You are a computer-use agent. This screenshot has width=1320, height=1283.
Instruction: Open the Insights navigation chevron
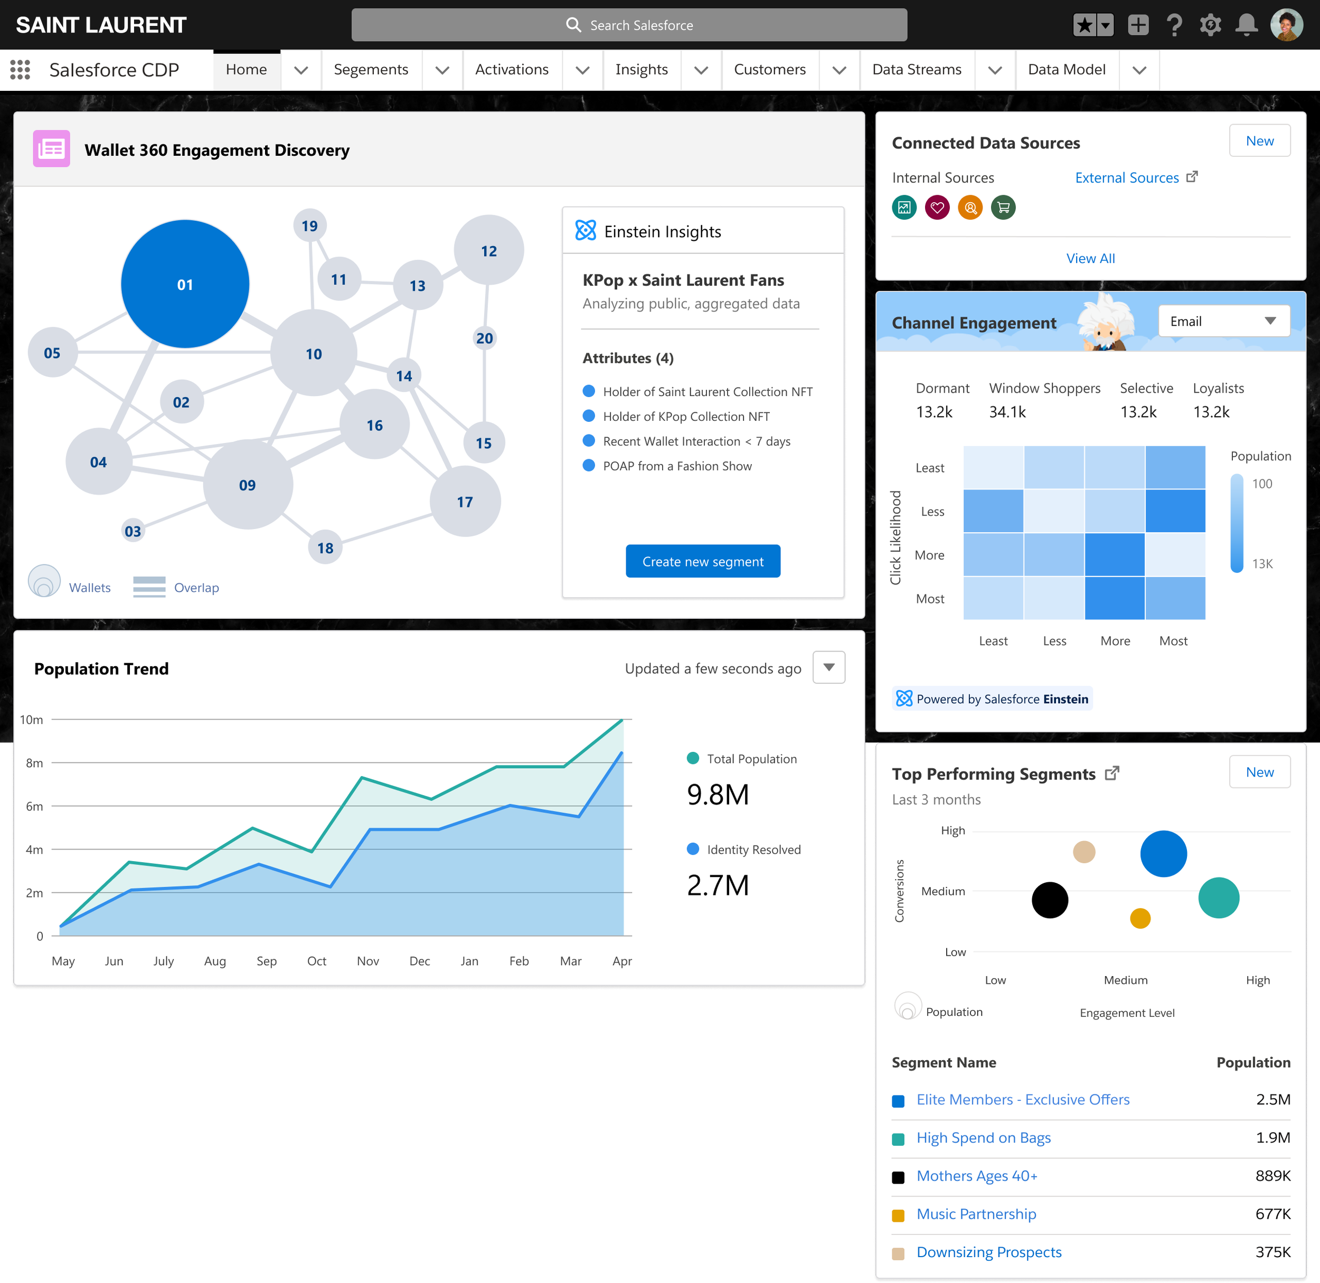[701, 69]
